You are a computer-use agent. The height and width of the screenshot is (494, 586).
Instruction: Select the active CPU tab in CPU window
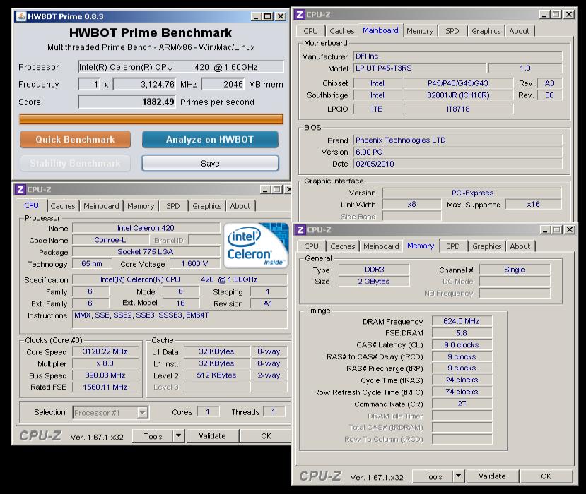(31, 205)
